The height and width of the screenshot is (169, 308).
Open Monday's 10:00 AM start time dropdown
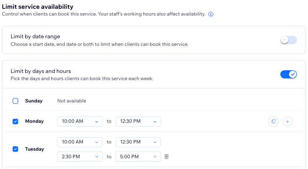(80, 121)
